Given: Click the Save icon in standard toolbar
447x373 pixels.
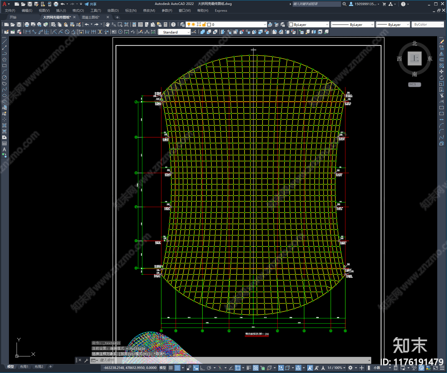Looking at the screenshot, I should pos(19,25).
